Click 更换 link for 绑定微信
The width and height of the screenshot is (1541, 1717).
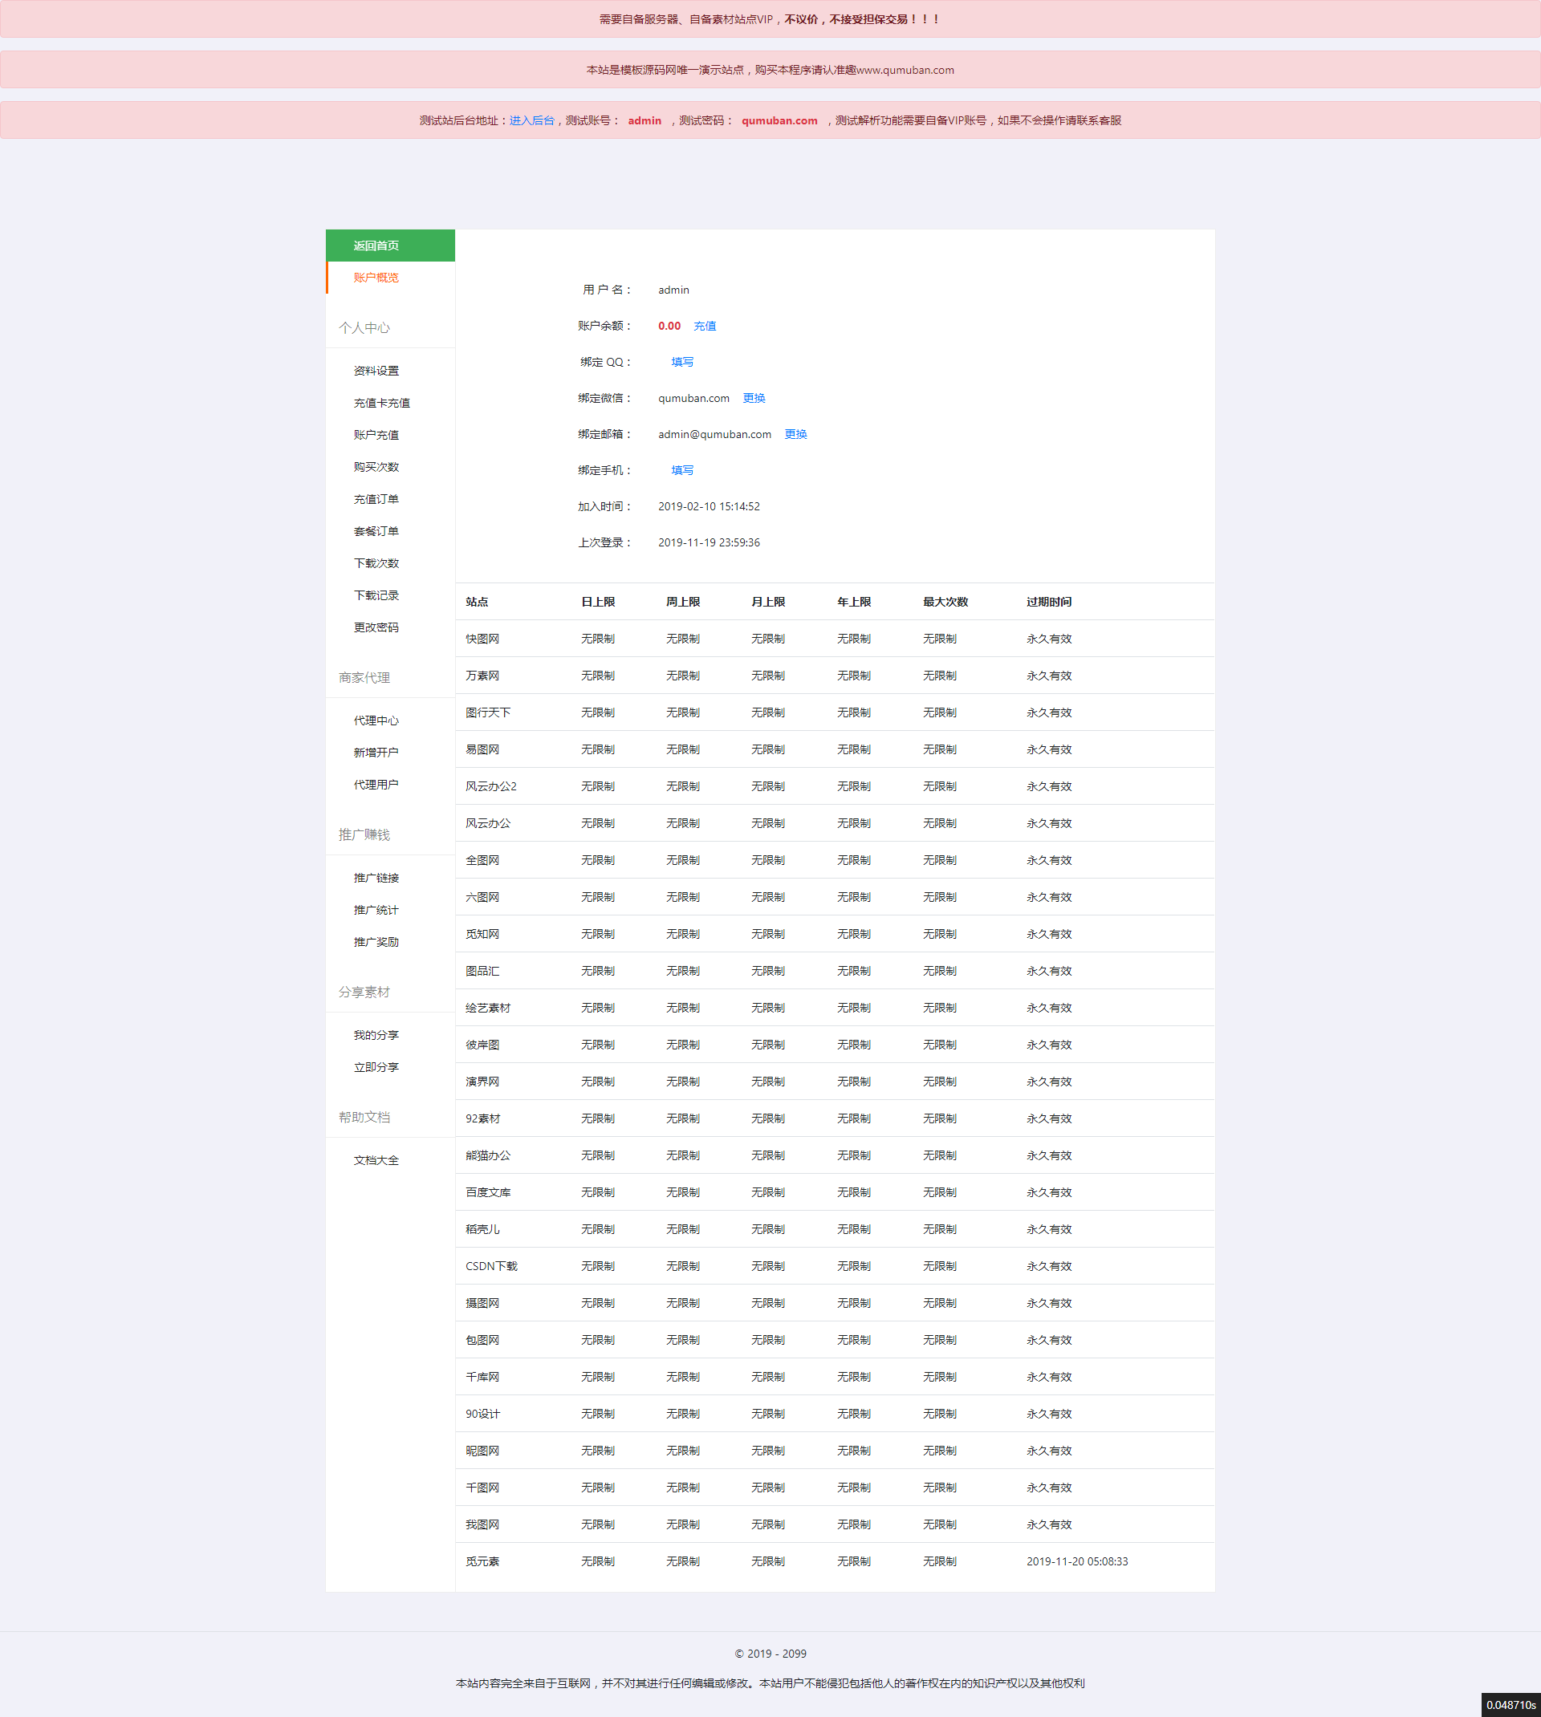point(754,399)
